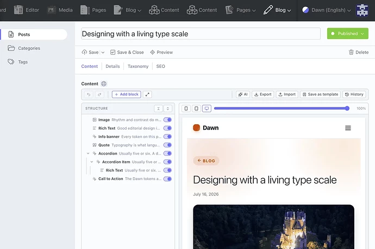375x249 pixels.
Task: Toggle the Image block visibility
Action: coord(167,120)
